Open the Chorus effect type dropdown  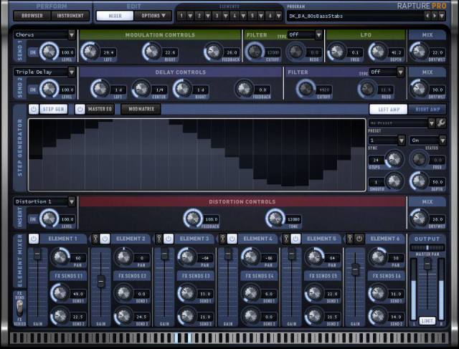(72, 35)
